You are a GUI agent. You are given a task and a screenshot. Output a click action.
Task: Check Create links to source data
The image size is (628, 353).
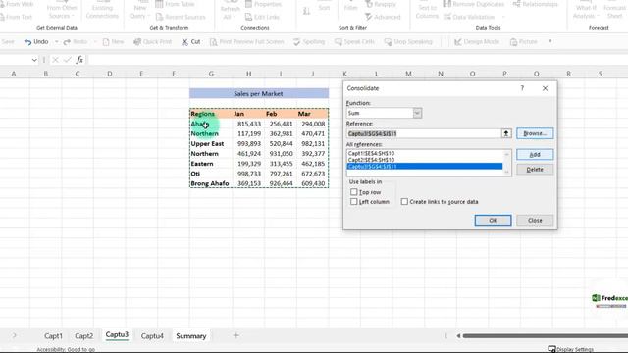(404, 202)
